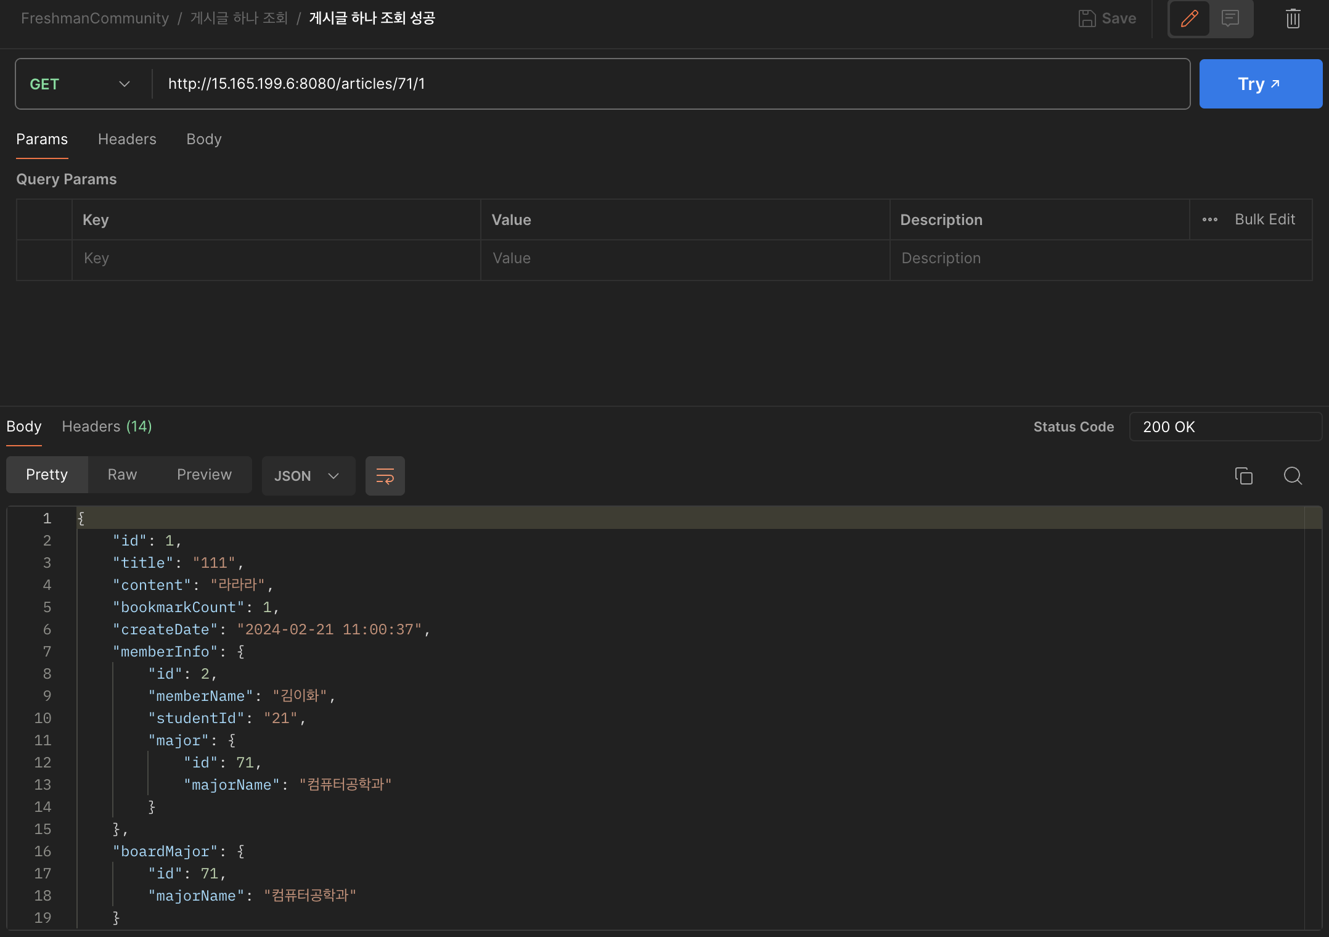This screenshot has width=1329, height=937.
Task: Switch to the comment mode icon
Action: coord(1230,18)
